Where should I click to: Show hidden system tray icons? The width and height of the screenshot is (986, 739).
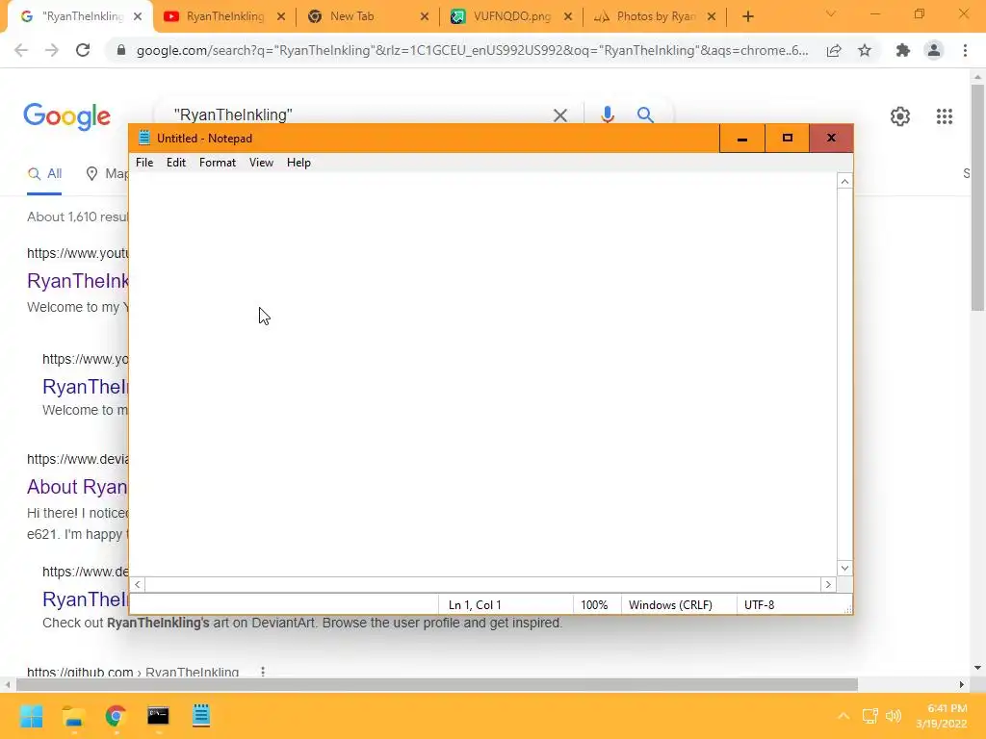[843, 716]
